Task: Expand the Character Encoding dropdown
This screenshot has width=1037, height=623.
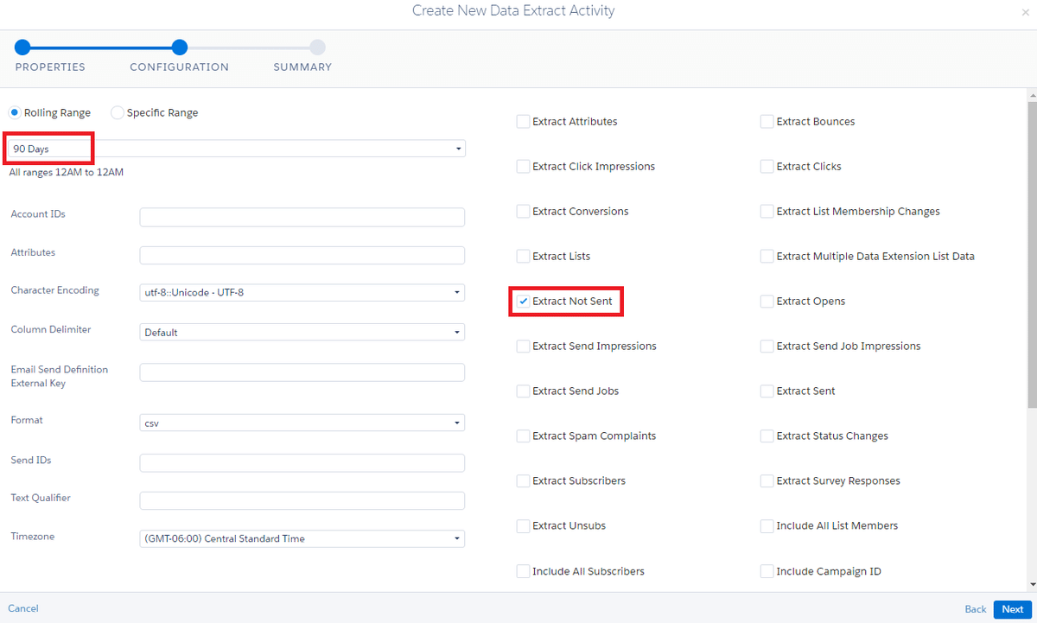Action: pos(302,293)
